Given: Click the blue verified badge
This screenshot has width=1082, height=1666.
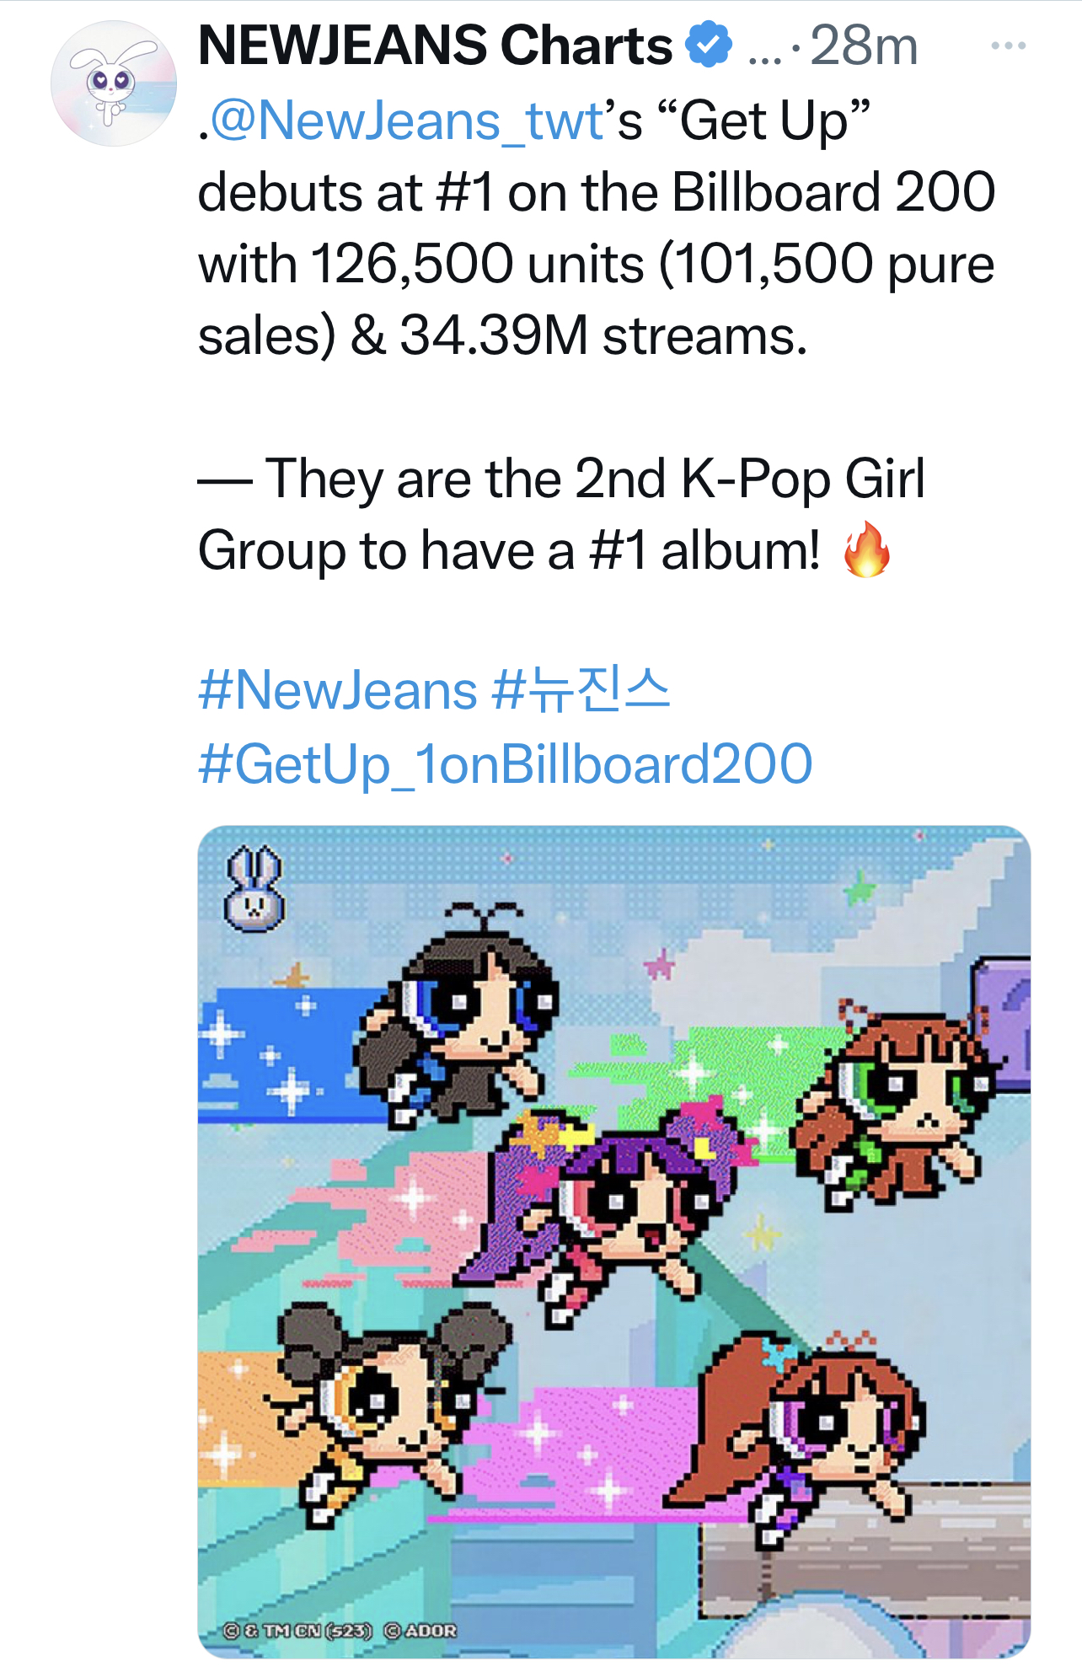Looking at the screenshot, I should (x=708, y=46).
